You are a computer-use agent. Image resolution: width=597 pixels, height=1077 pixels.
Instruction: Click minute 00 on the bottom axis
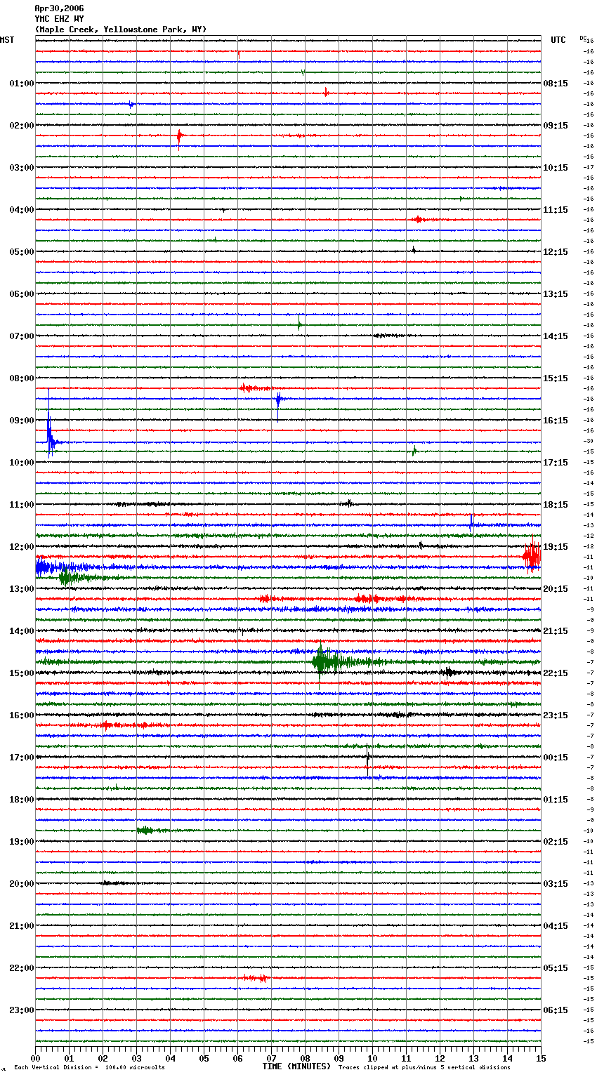coord(35,1058)
